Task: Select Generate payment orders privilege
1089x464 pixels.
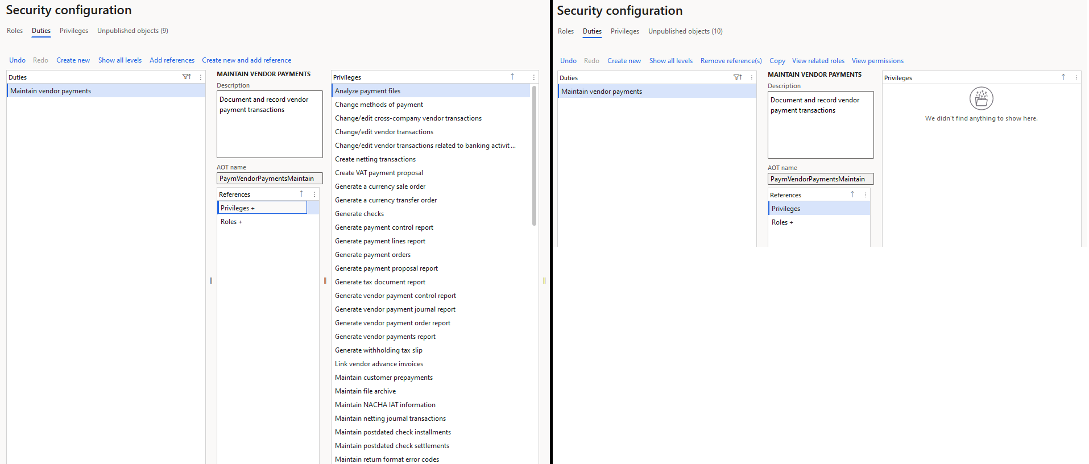Action: coord(430,255)
